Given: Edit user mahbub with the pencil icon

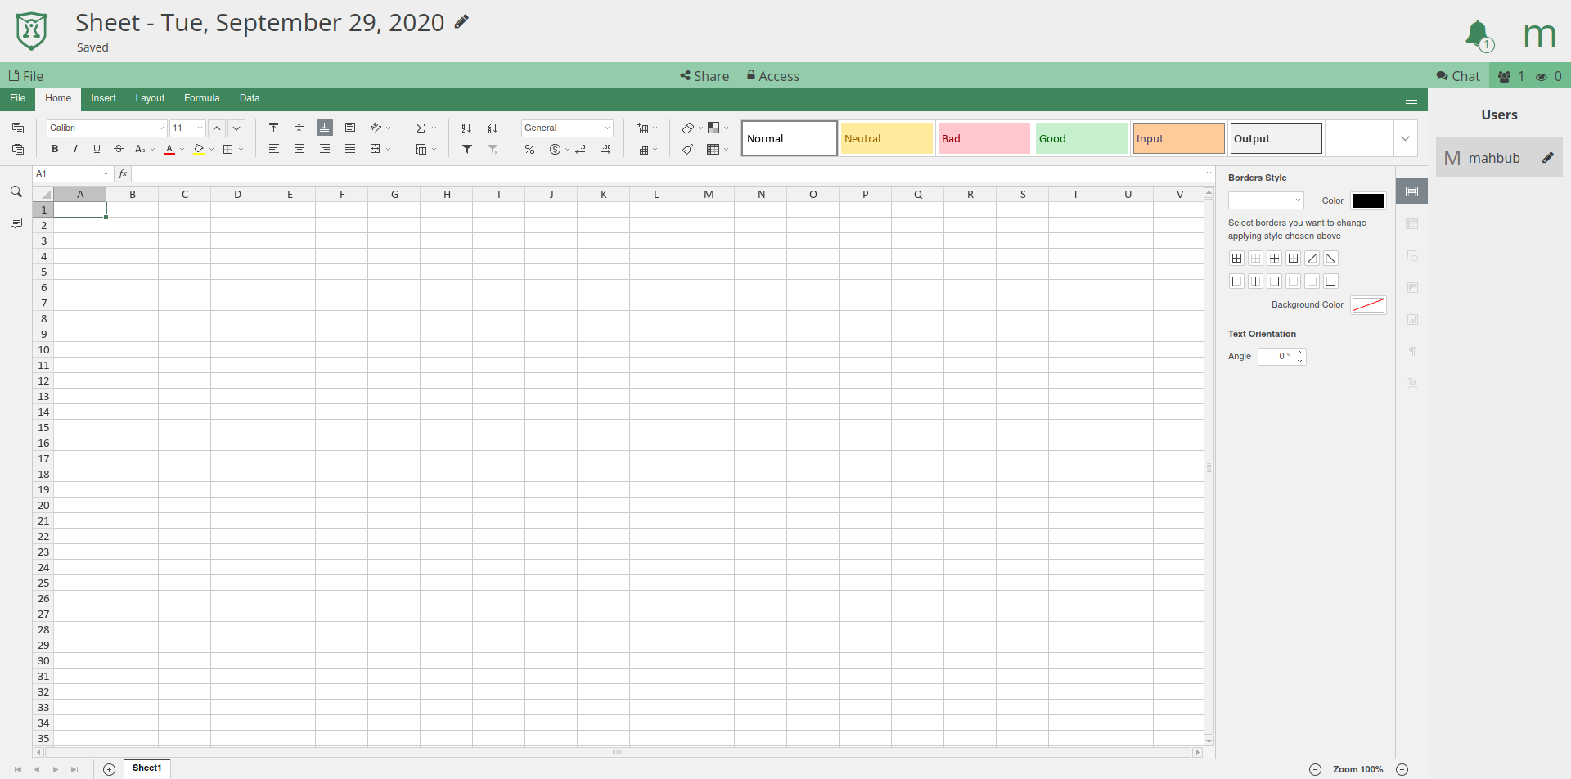Looking at the screenshot, I should click(x=1548, y=158).
